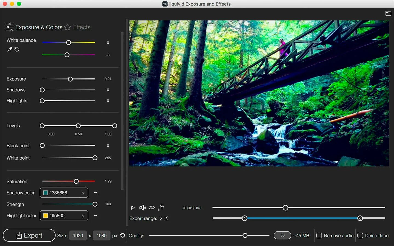The height and width of the screenshot is (246, 394).
Task: Click the Export range label
Action: [x=143, y=218]
